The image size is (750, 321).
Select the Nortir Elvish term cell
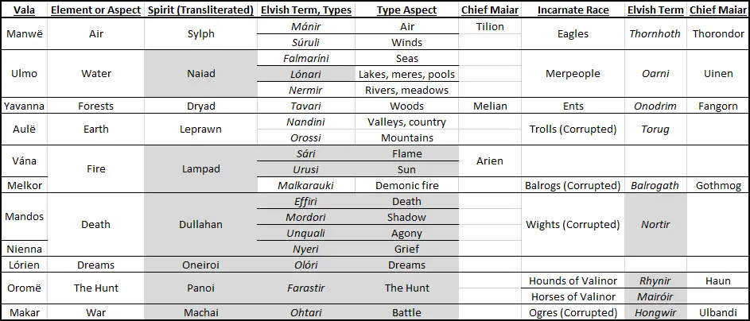click(656, 224)
